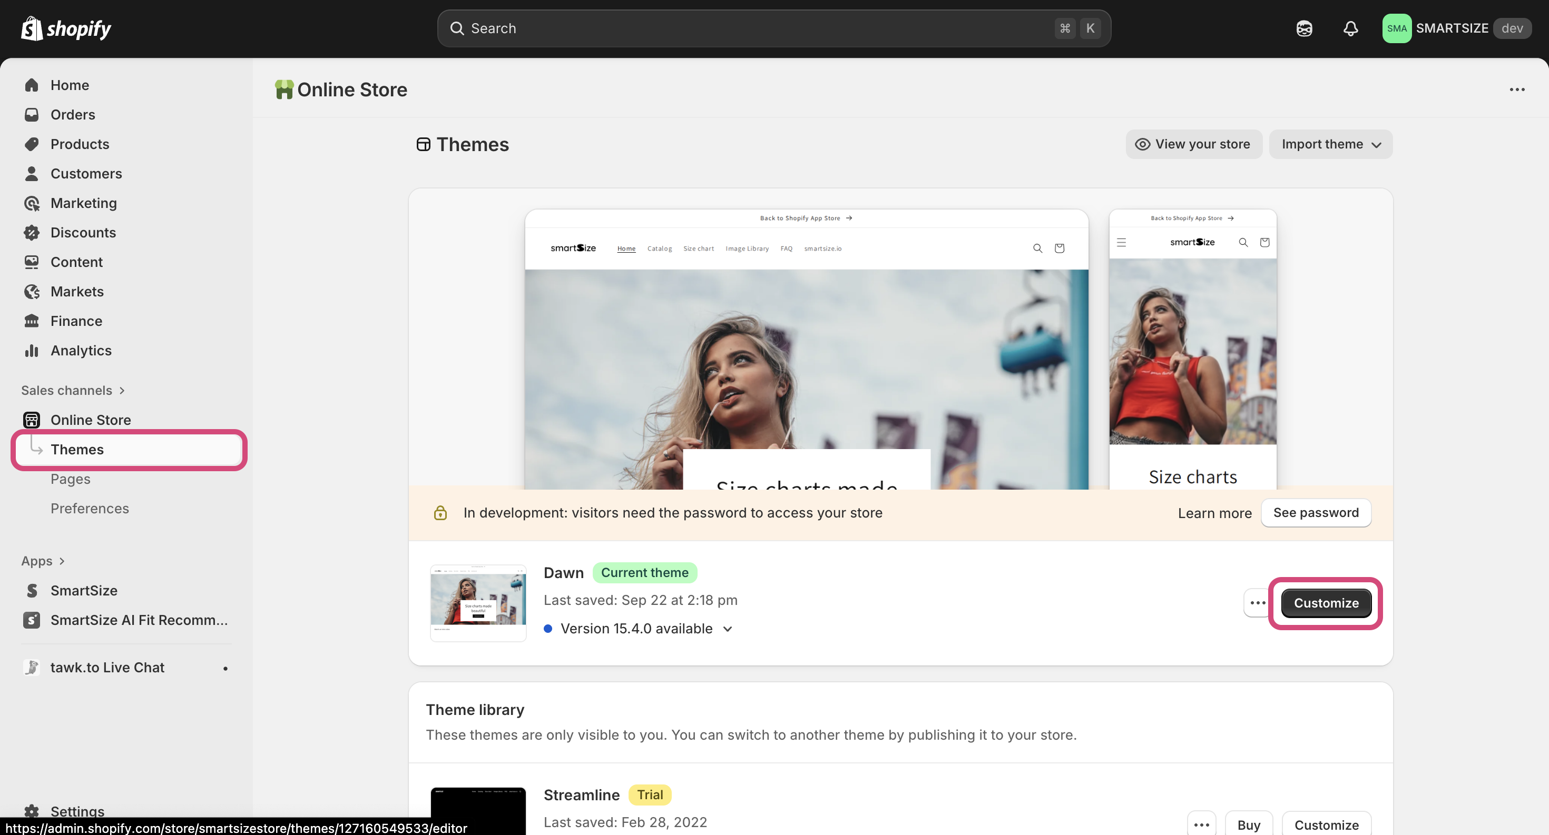Click the SmartSize app icon in the sidebar
This screenshot has height=835, width=1549.
[32, 590]
